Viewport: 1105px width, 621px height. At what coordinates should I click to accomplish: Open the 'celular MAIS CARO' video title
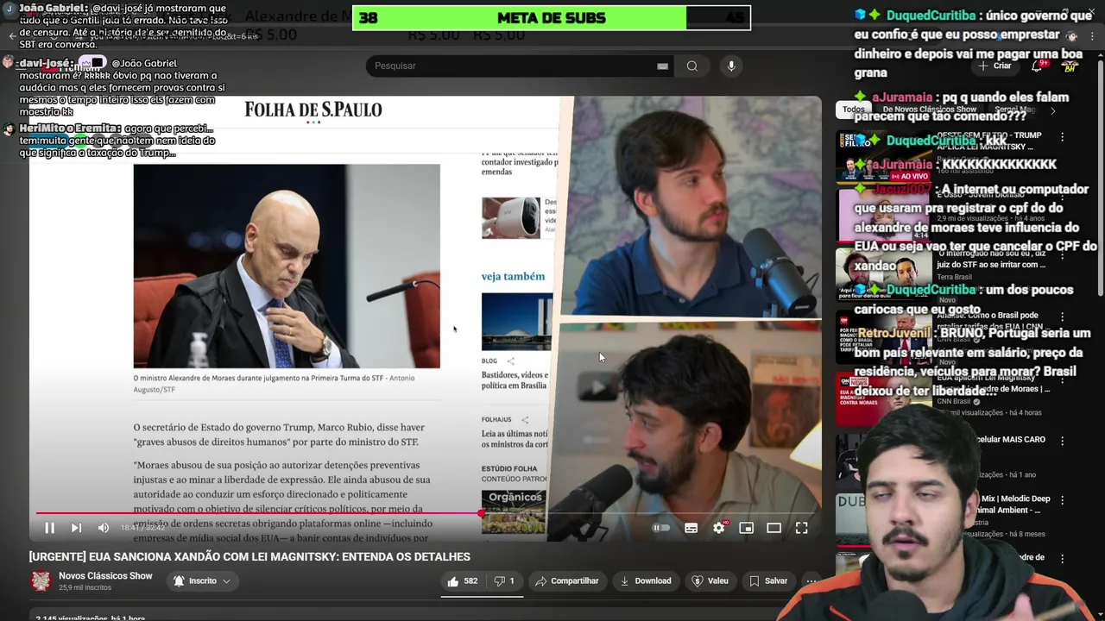(x=1010, y=440)
